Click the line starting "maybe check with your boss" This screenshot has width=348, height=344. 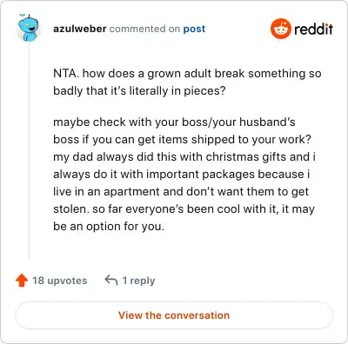coord(174,122)
